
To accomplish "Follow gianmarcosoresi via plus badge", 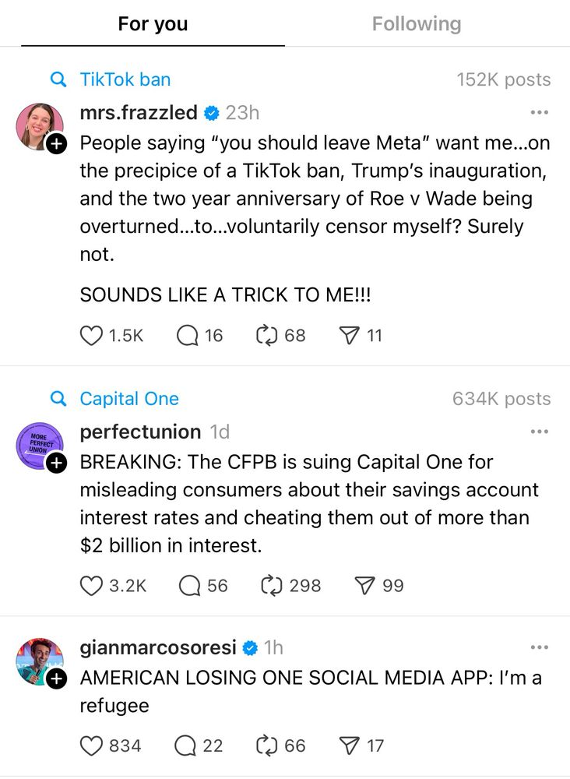I will tap(56, 679).
